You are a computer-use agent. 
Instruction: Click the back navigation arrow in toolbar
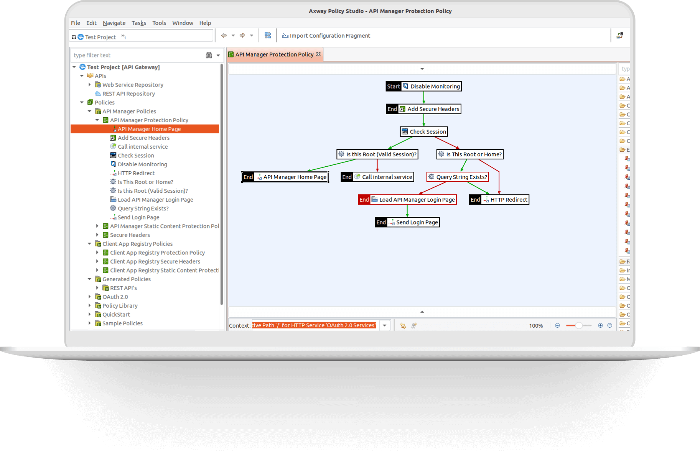tap(224, 36)
